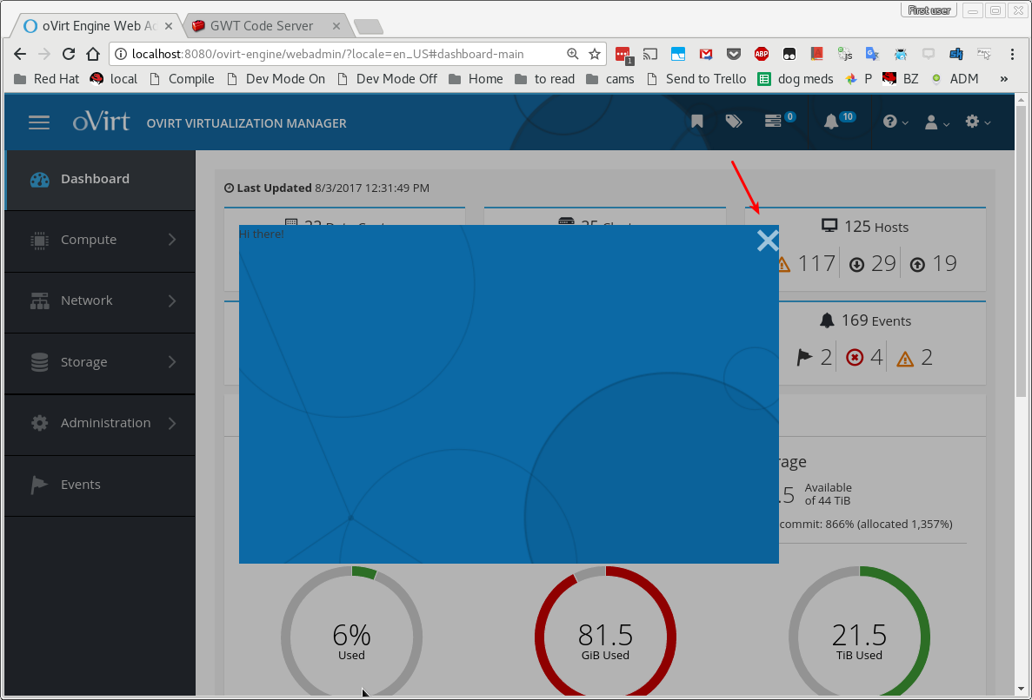Screen dimensions: 1032x700
Task: Switch to the GWT Code Server tab
Action: [261, 26]
